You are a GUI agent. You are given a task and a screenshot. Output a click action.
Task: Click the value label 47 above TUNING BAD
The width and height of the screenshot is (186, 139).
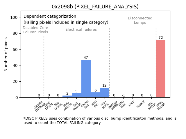[86, 58]
